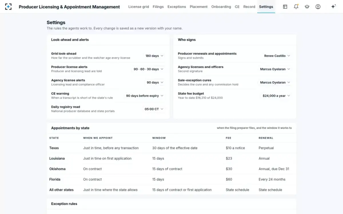Click '15 days of contract or first application'
This screenshot has width=343, height=214.
[x=182, y=190]
